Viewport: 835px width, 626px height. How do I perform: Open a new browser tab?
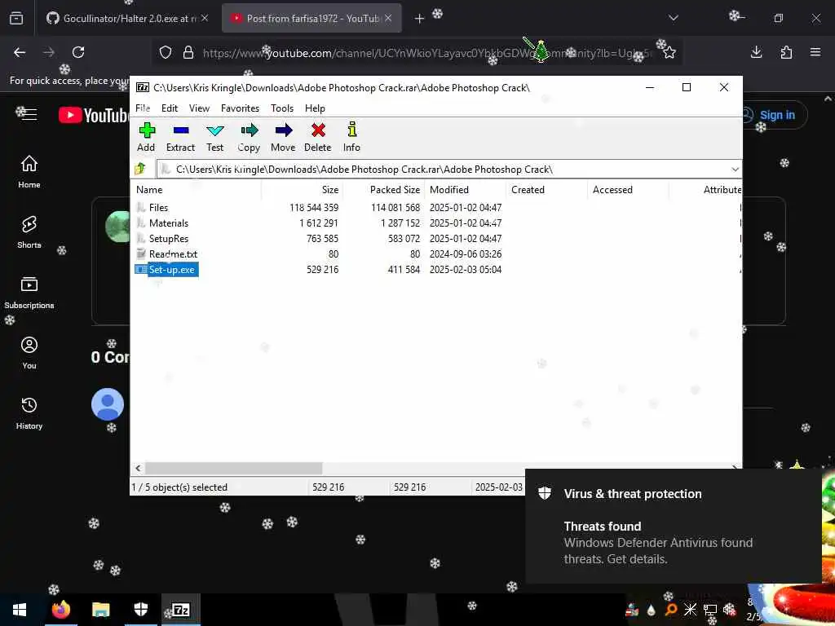(419, 19)
